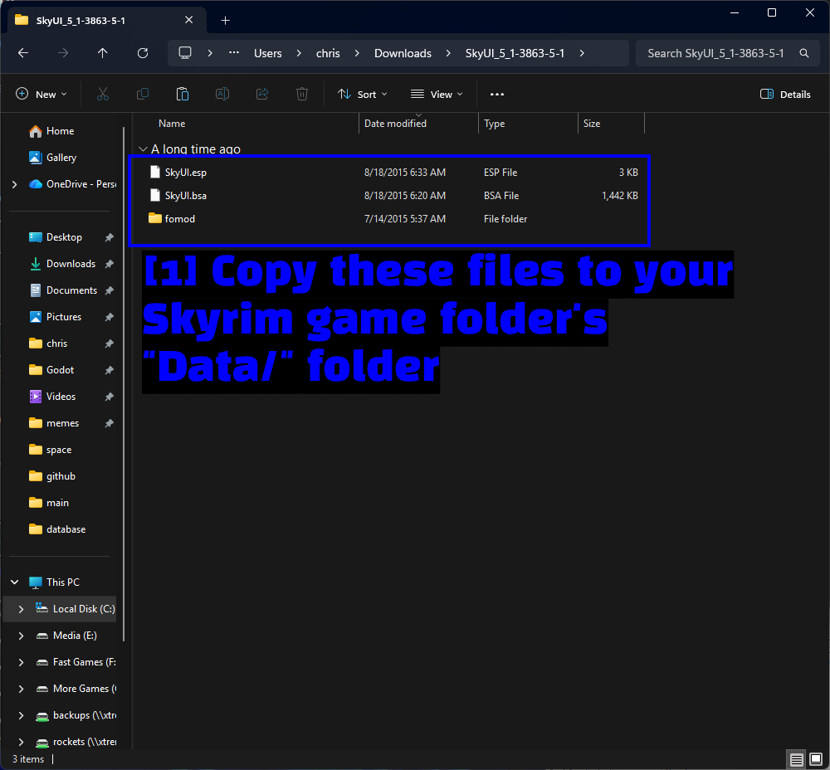Sort by the Name column header

click(172, 124)
